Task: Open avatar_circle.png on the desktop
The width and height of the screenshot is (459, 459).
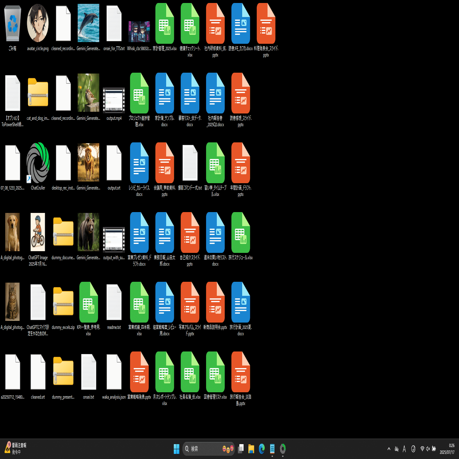Action: click(38, 23)
